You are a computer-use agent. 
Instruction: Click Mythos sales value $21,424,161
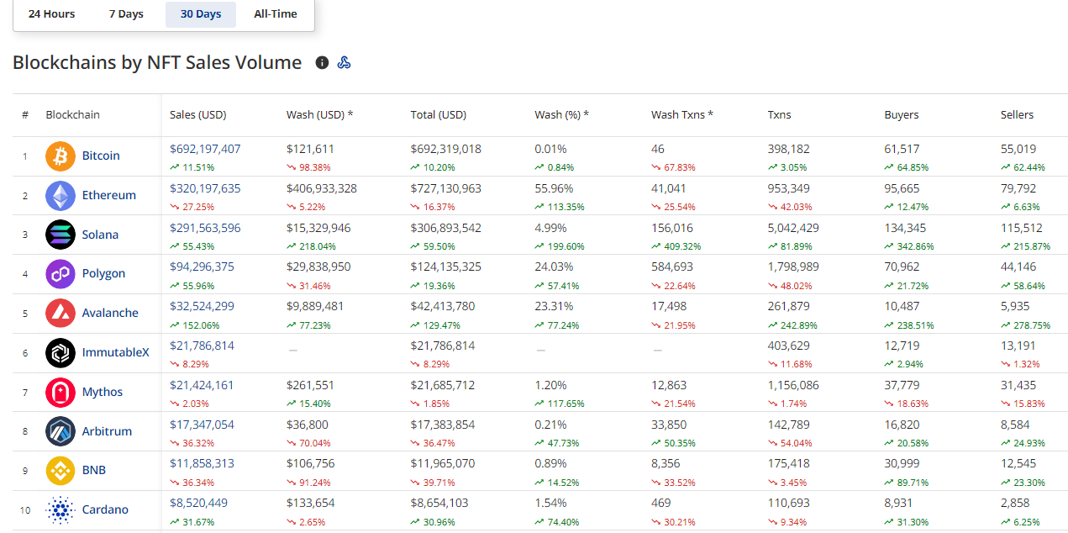202,385
